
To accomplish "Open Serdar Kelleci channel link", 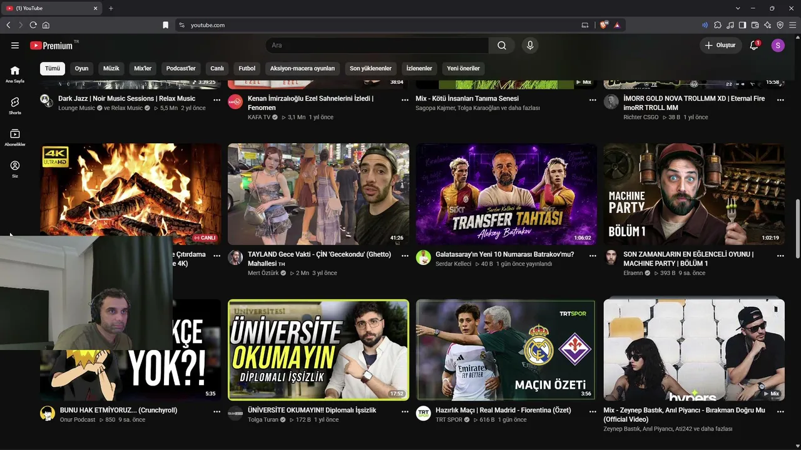I will tap(453, 264).
